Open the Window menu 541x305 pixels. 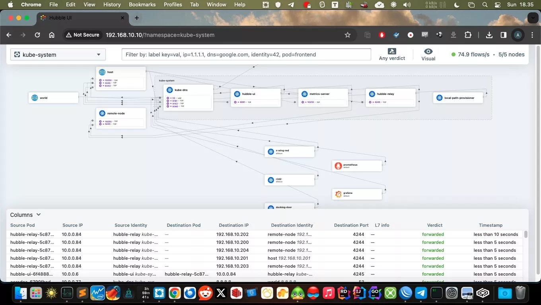pos(216,4)
